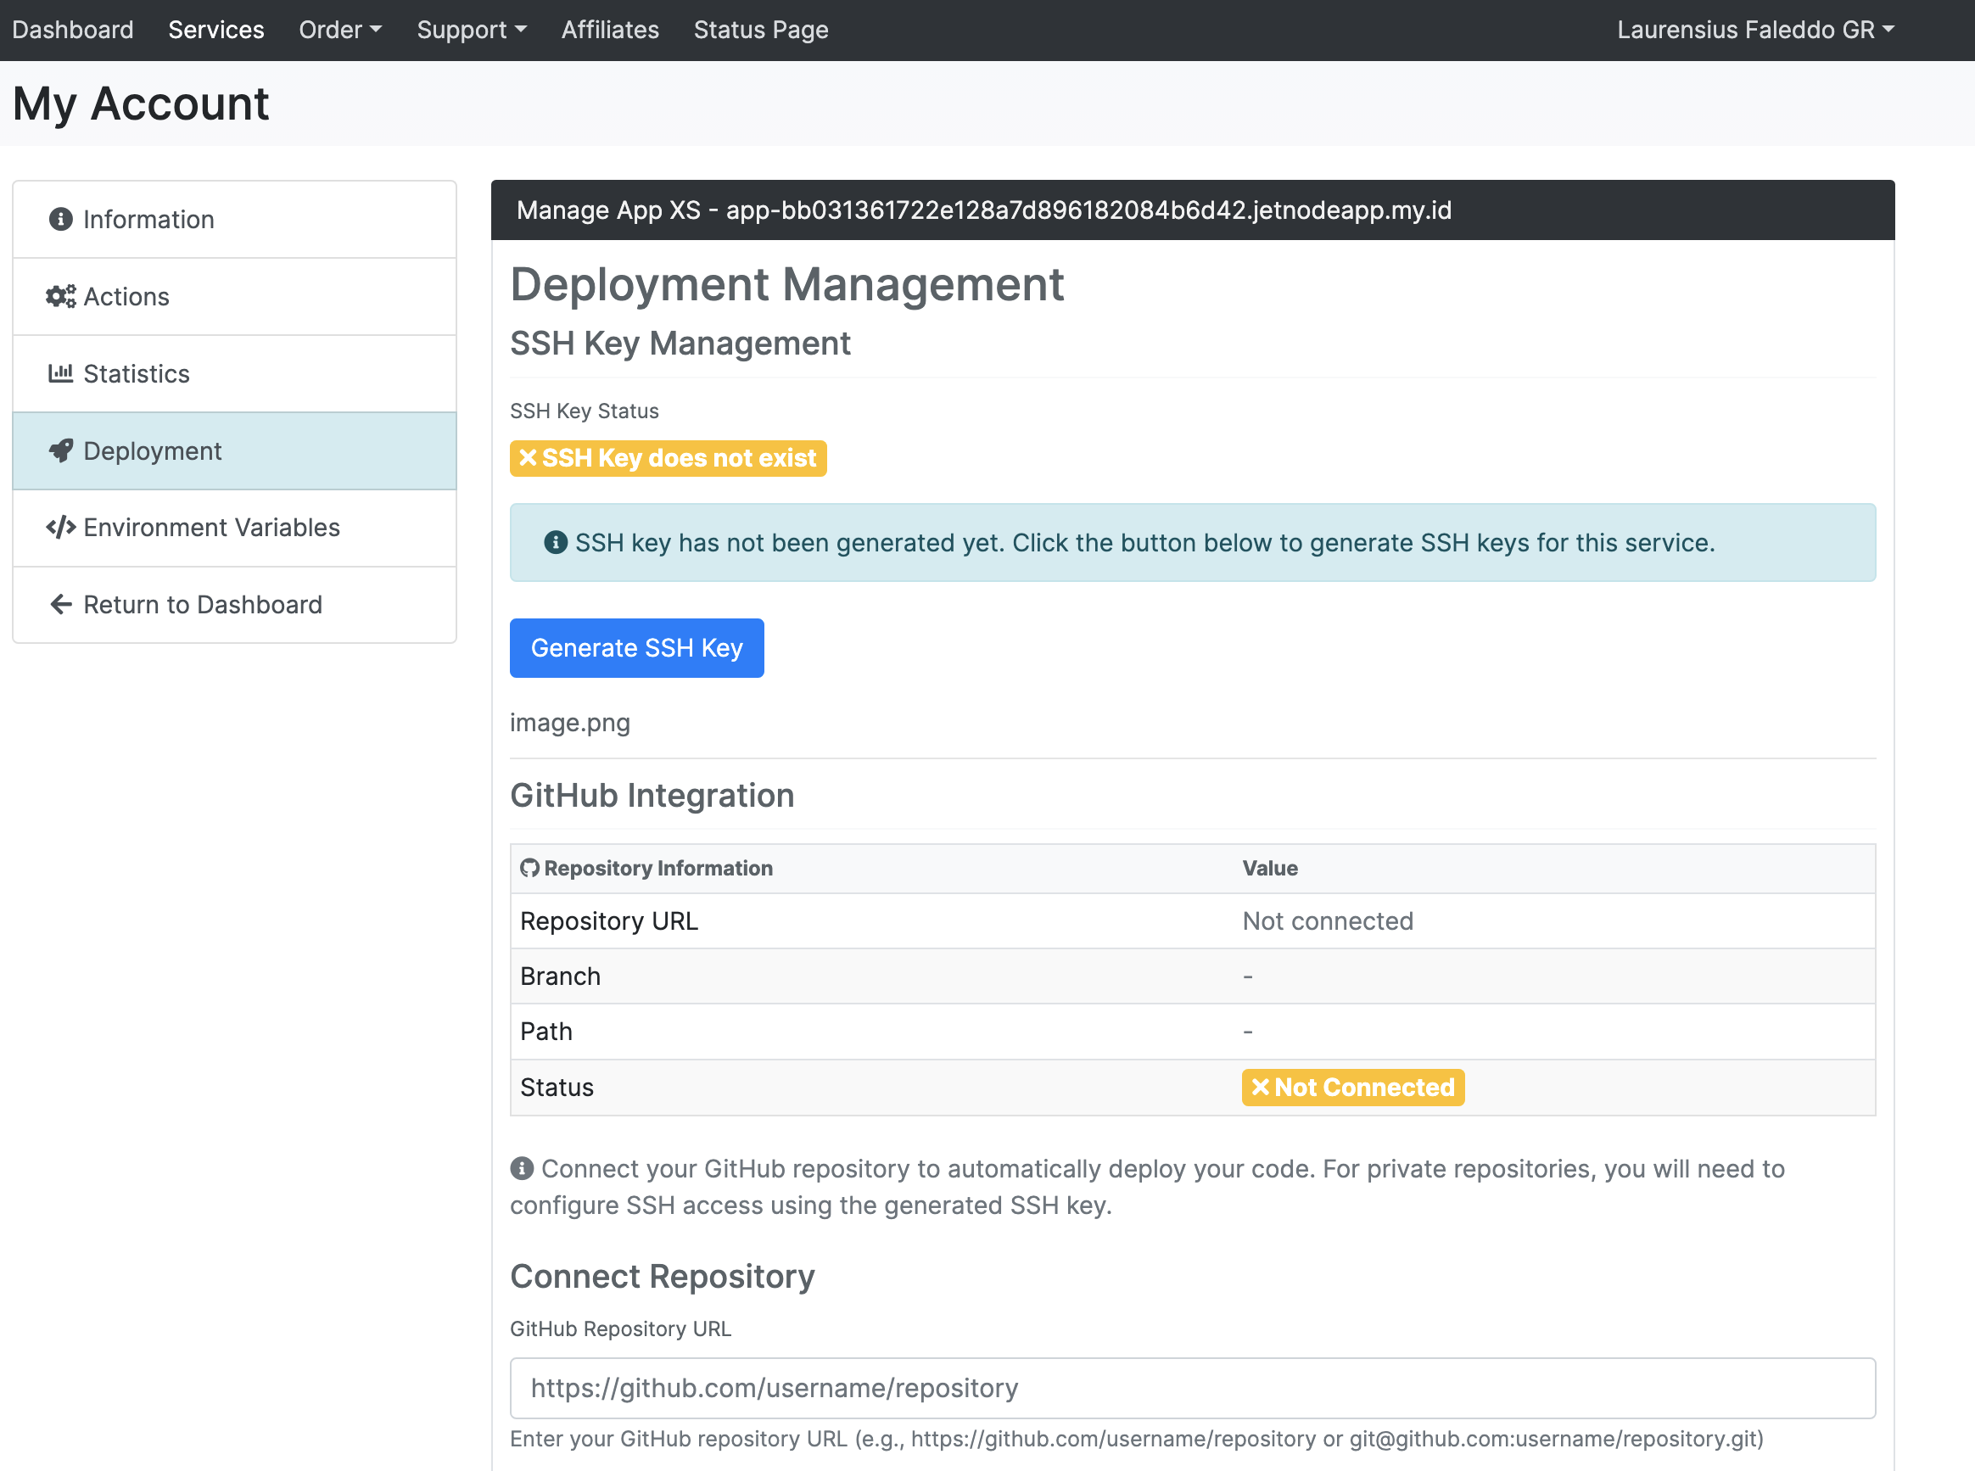1975x1471 pixels.
Task: Open the Affiliates navigation link
Action: point(610,31)
